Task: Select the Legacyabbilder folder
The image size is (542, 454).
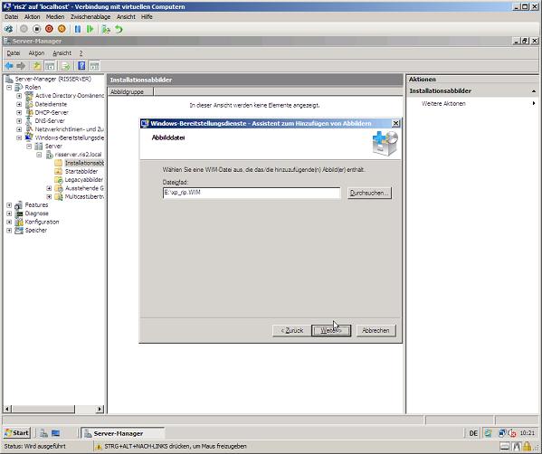Action: point(84,180)
